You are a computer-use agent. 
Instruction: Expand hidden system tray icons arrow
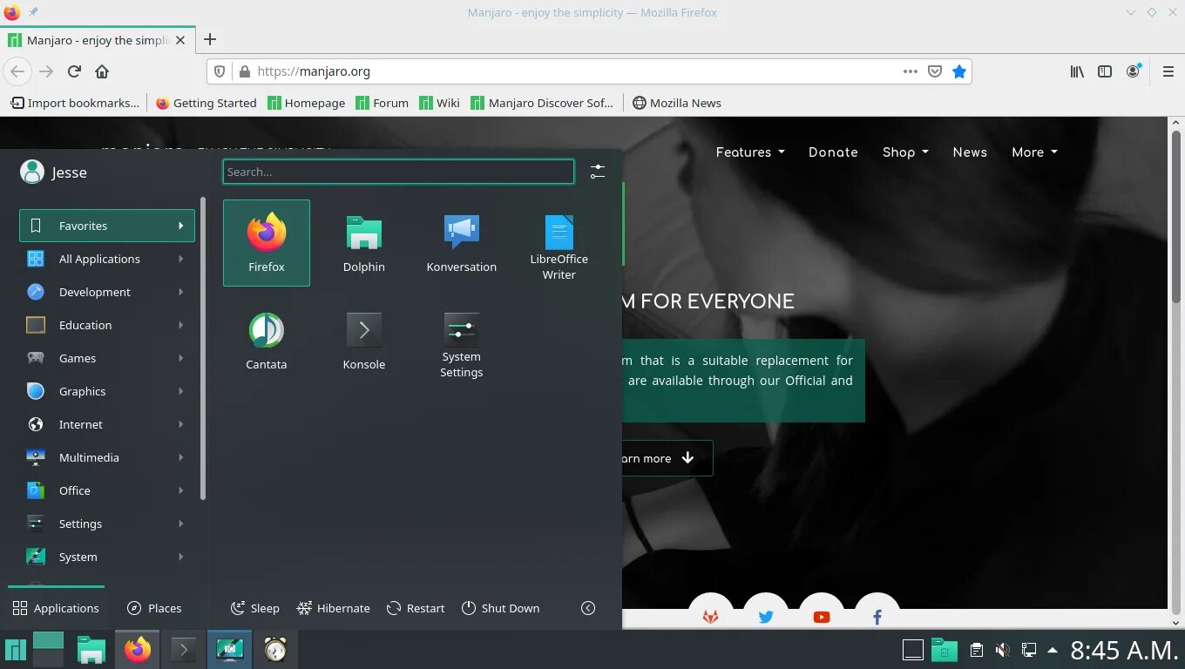[1053, 650]
